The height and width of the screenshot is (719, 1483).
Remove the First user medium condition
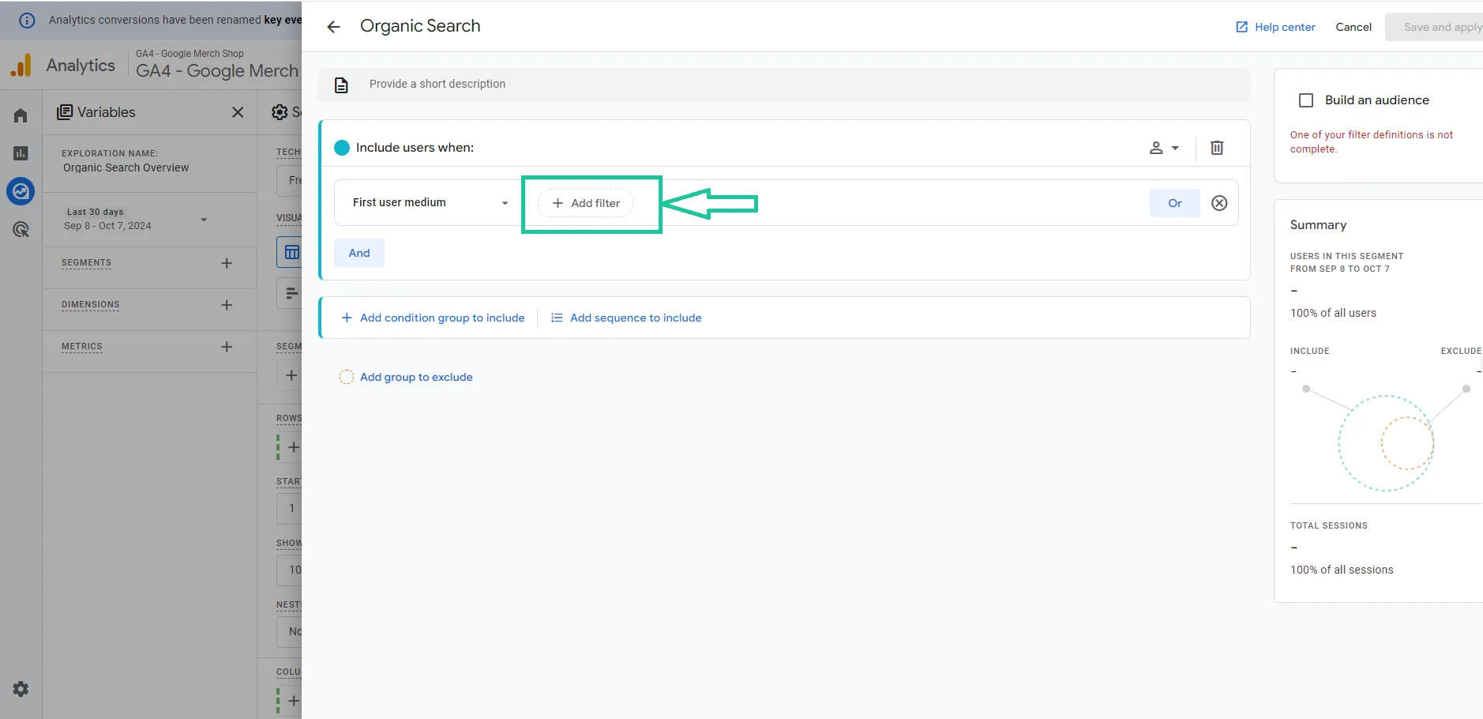(x=1219, y=203)
